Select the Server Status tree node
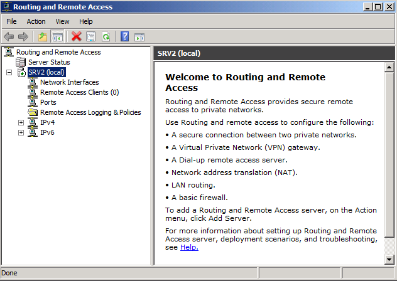 [x=48, y=62]
